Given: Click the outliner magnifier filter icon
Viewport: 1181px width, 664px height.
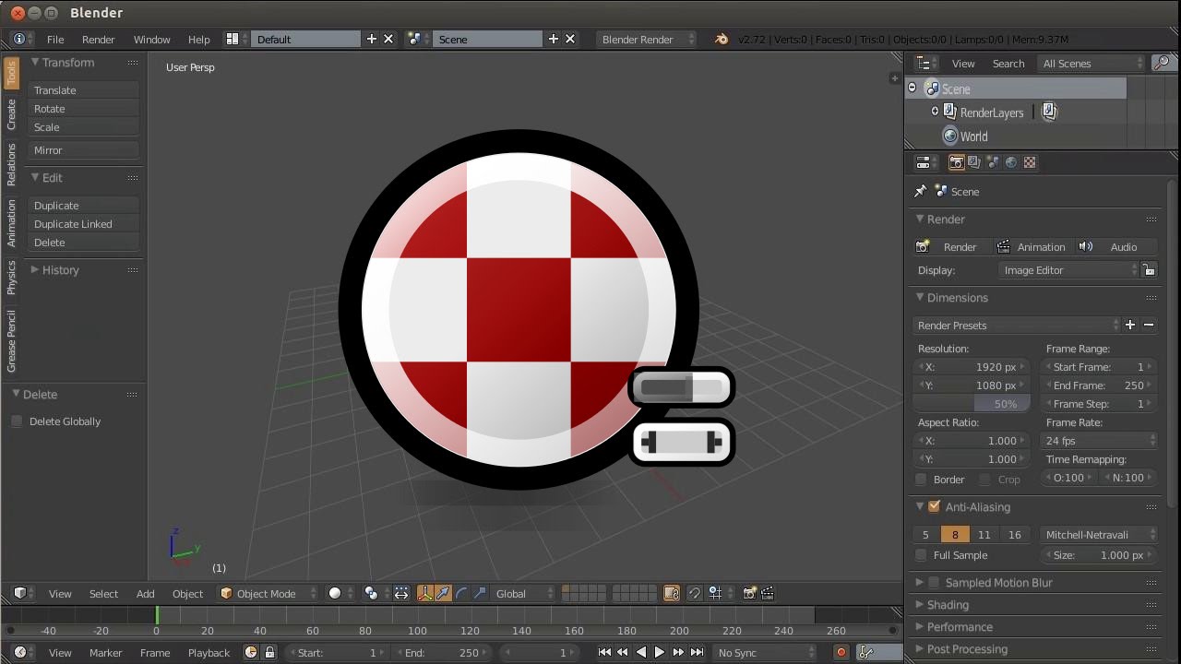Looking at the screenshot, I should (x=1162, y=63).
